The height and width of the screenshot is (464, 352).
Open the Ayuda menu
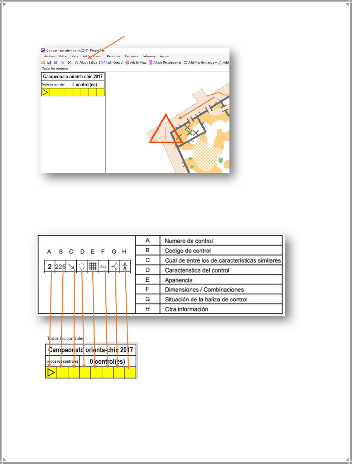coord(164,56)
